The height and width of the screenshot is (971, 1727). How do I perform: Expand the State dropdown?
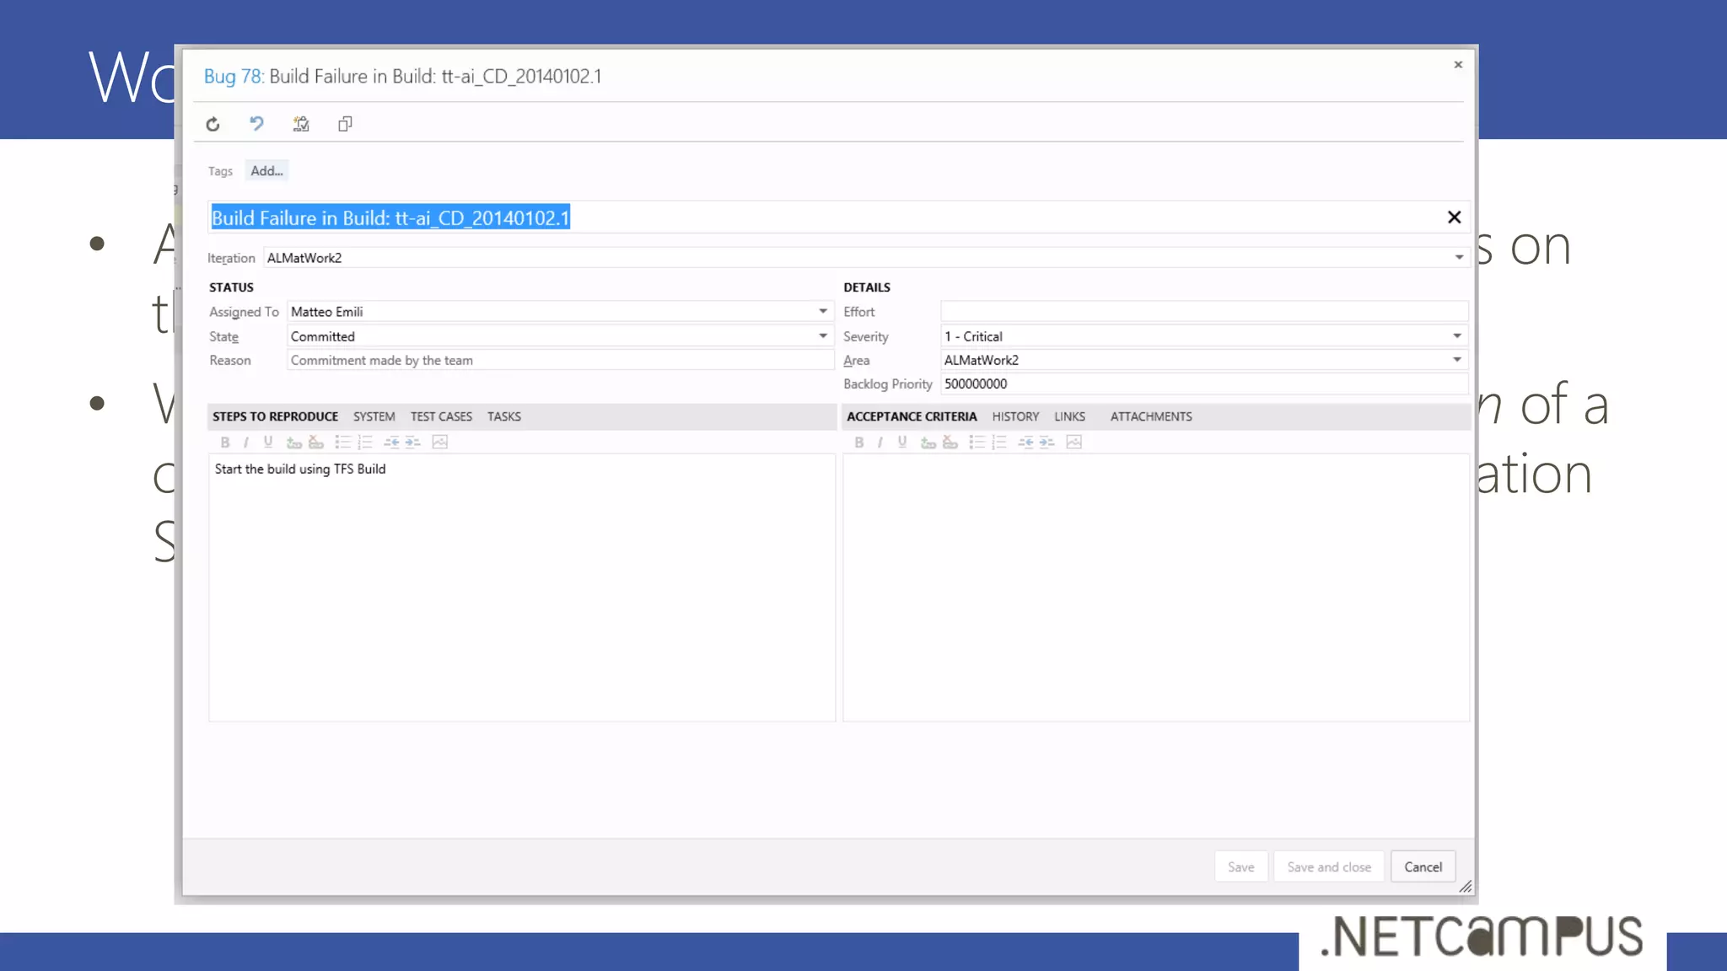(823, 335)
